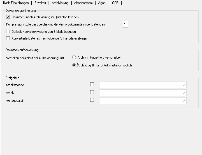Screen dimensions: 202x155
Task: Switch to the Basis-Einstellungen tab
Action: click(x=16, y=3)
